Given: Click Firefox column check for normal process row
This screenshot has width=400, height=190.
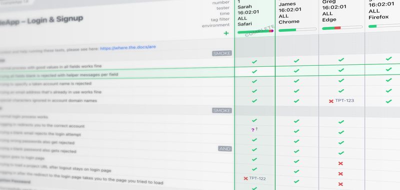Looking at the screenshot, I should [x=389, y=59].
